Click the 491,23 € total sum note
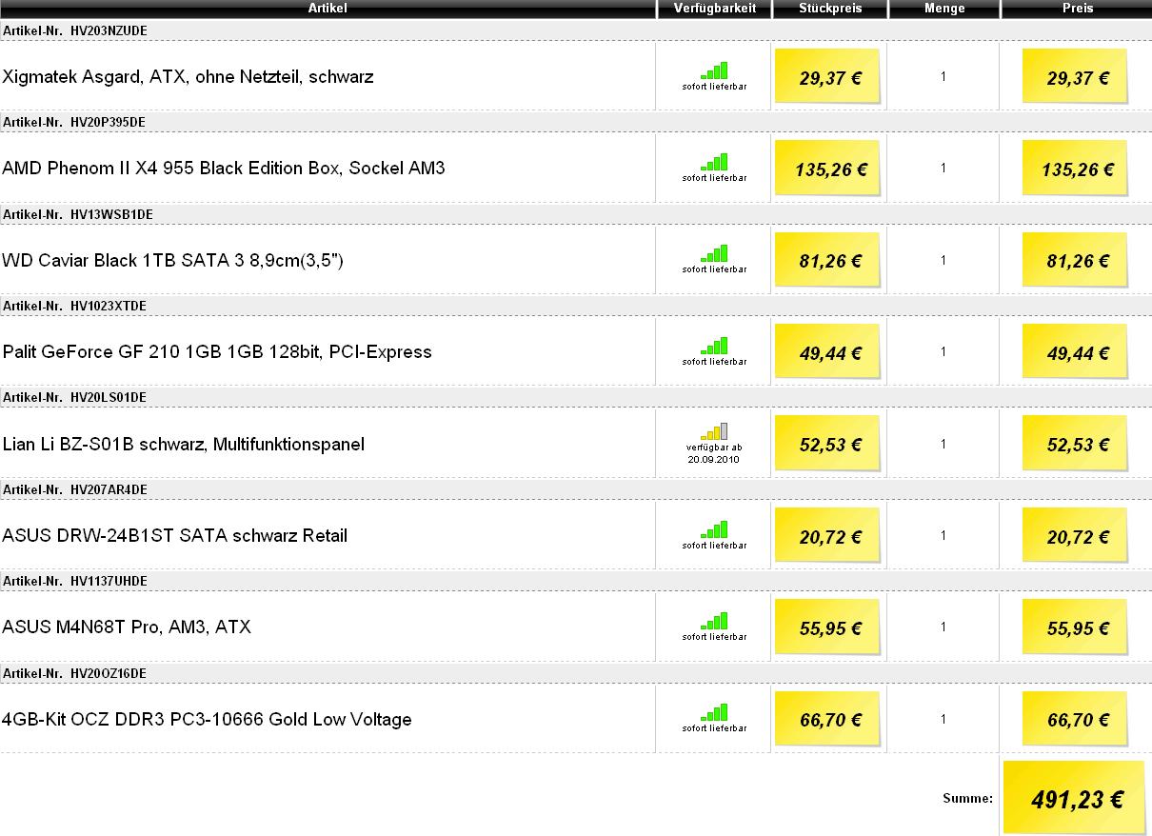Viewport: 1152px width, 836px height. point(1076,800)
